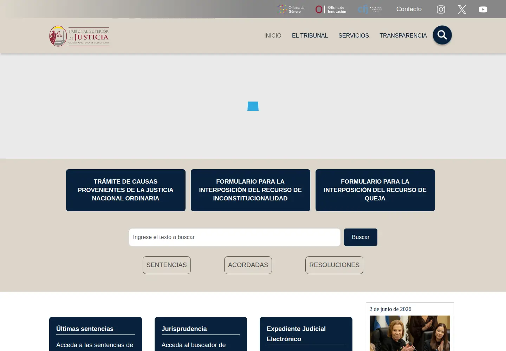Screen dimensions: 506x351
Task: Open the Oficina de Innovación logo link
Action: click(x=331, y=9)
